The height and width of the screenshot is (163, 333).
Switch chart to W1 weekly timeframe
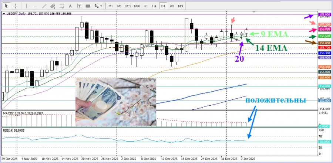point(172,6)
